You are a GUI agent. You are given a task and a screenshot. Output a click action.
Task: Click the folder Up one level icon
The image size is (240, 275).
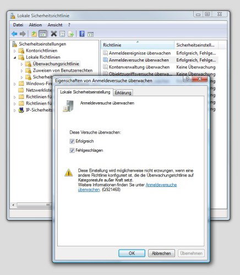34,34
